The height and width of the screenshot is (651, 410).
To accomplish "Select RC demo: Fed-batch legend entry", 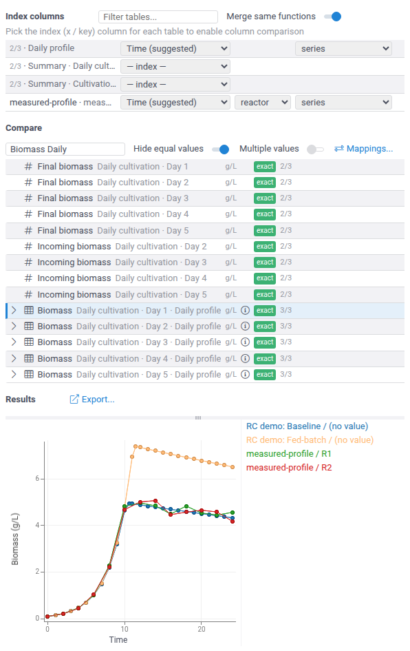I will [310, 440].
